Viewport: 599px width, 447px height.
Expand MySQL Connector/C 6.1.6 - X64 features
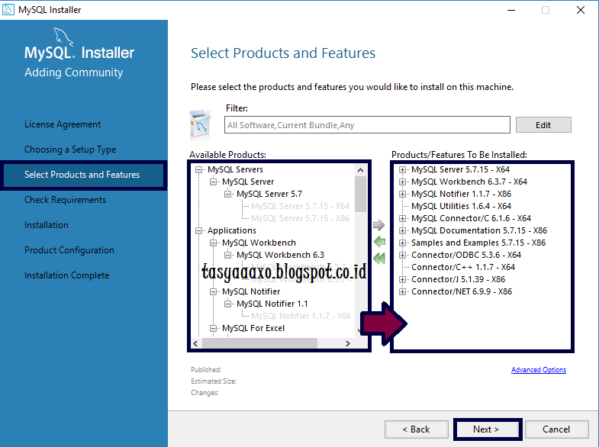tap(402, 218)
